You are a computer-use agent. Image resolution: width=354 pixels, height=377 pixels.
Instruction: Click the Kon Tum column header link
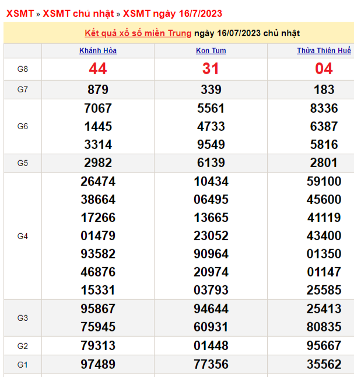tap(211, 51)
